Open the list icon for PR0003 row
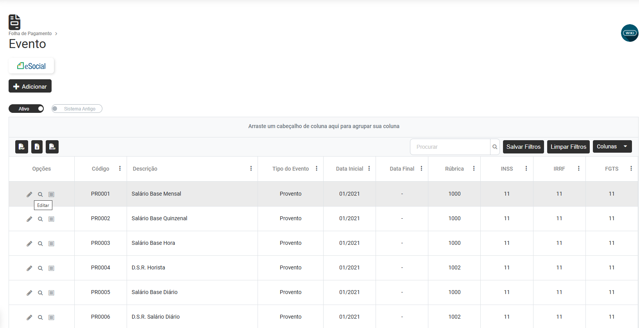This screenshot has width=639, height=328. (51, 244)
